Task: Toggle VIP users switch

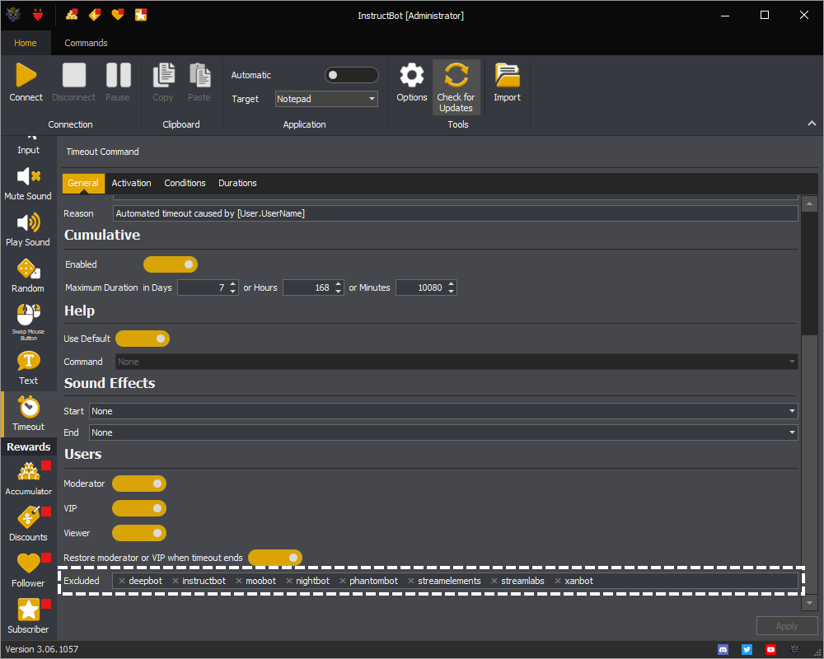Action: coord(139,508)
